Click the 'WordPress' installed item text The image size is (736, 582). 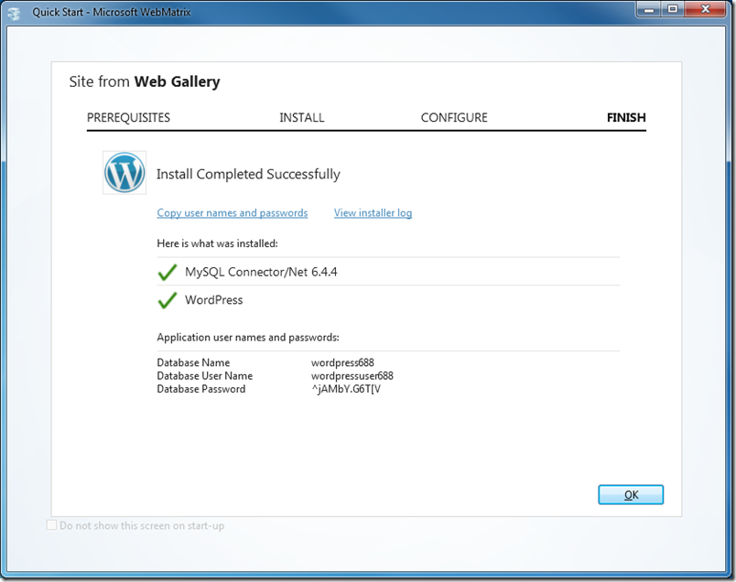(214, 300)
